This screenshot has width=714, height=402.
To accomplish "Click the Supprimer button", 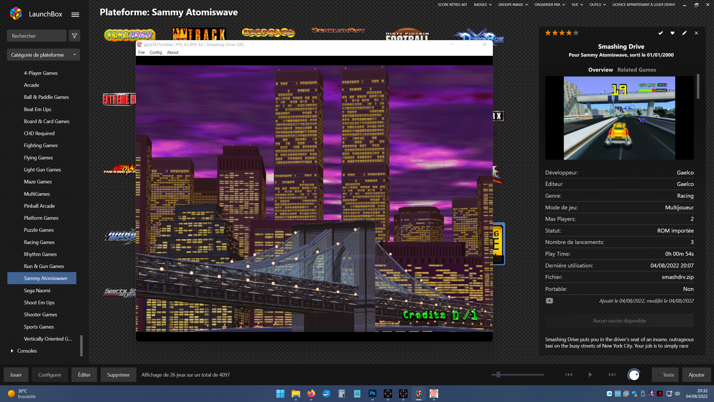I will pos(118,375).
